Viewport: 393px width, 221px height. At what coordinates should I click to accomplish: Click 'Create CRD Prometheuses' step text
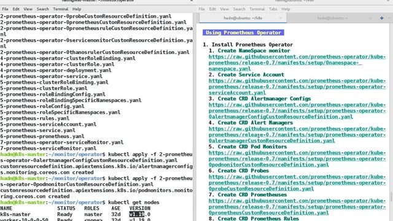click(252, 195)
